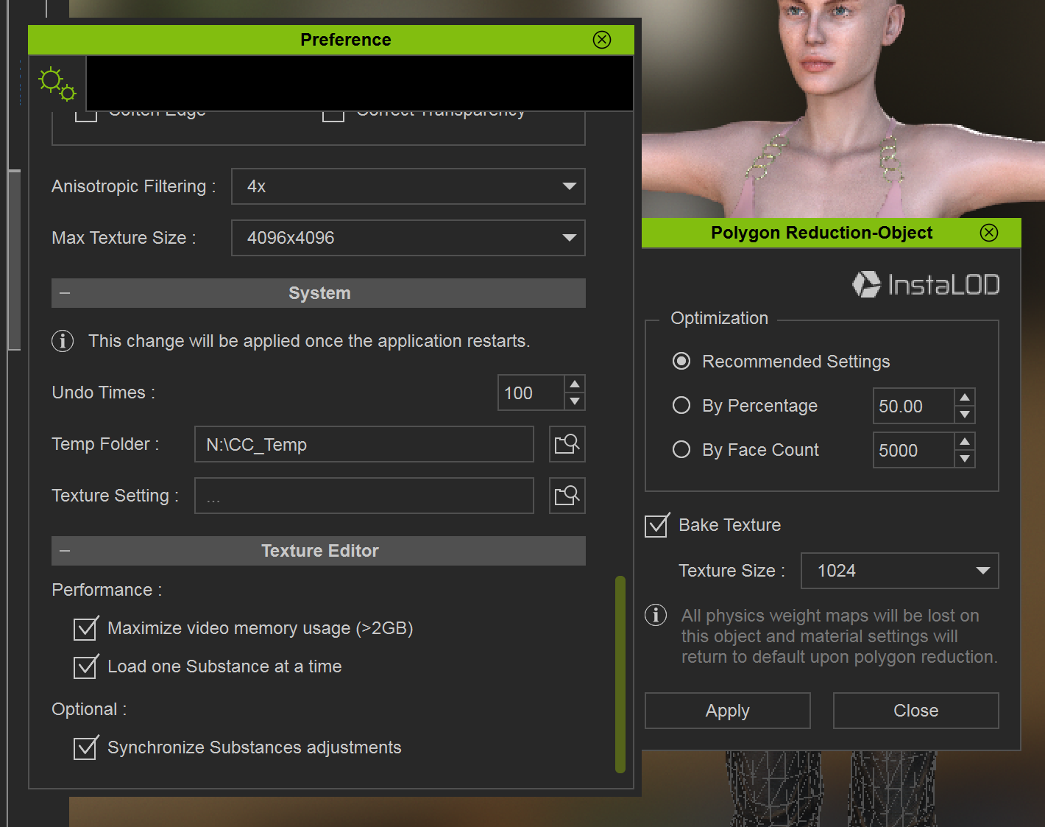The image size is (1045, 827).
Task: Click the InstaLOD logo
Action: coord(926,284)
